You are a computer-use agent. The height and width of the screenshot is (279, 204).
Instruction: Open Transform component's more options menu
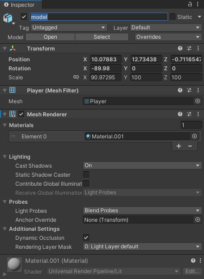(x=198, y=48)
